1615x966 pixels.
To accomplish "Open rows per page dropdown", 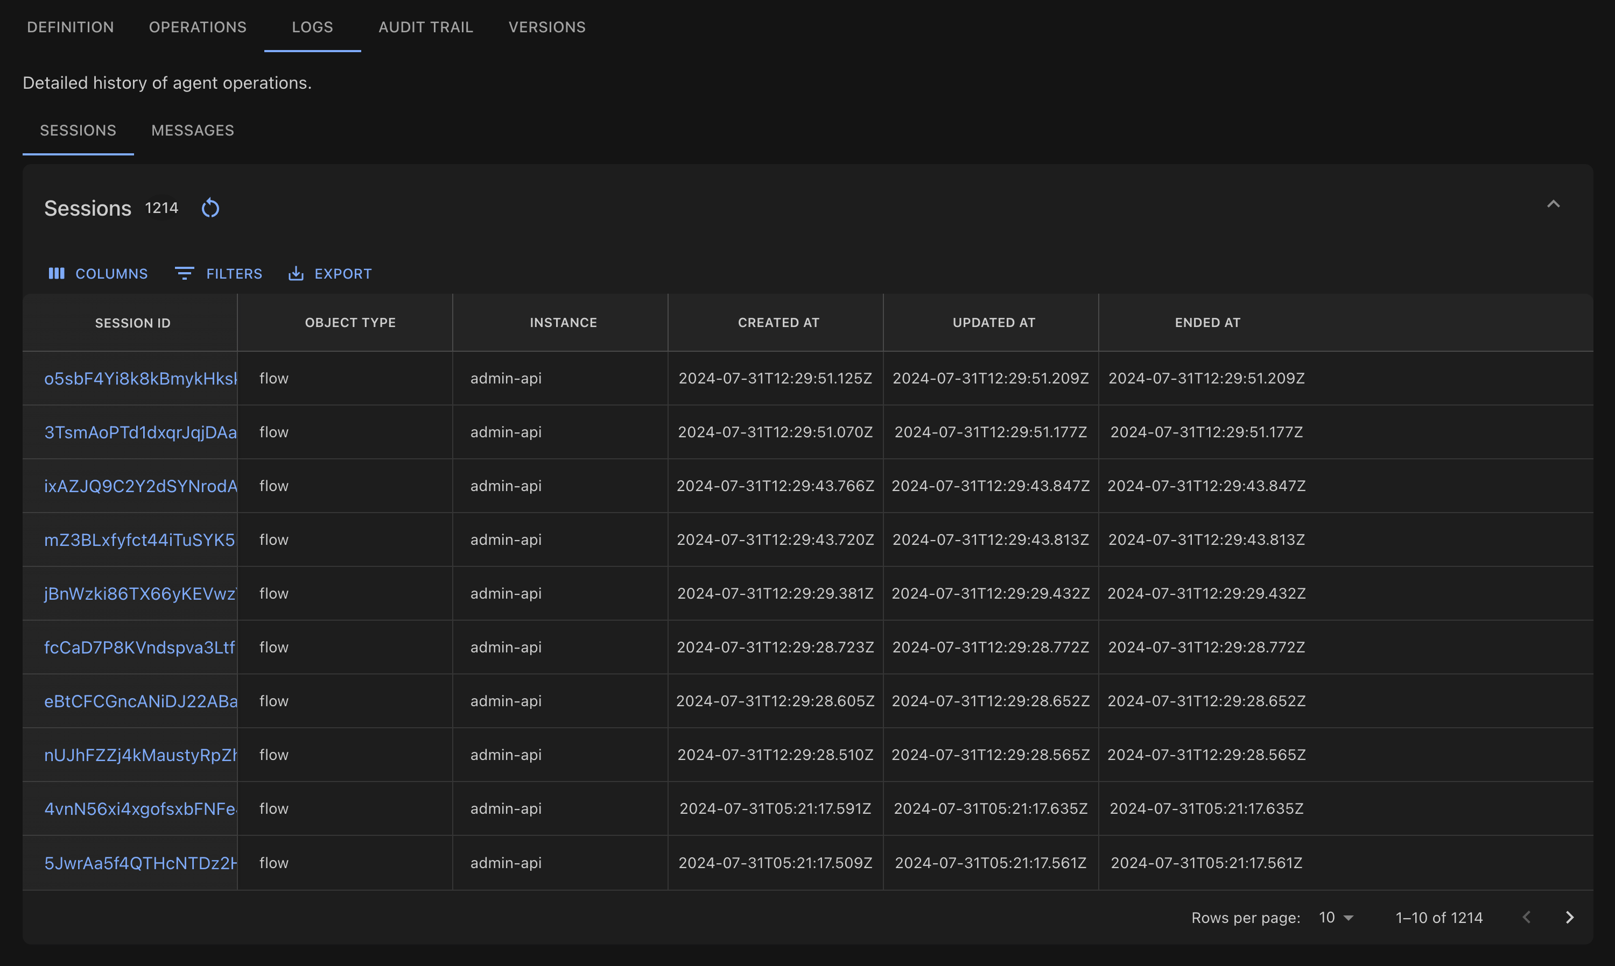I will pos(1336,917).
